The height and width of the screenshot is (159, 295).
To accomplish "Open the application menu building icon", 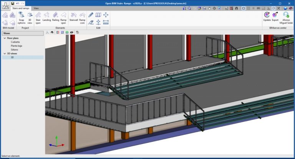I will coord(5,6).
